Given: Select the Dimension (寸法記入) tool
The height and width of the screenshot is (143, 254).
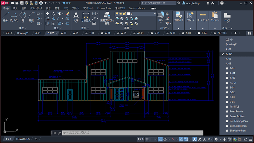Looking at the screenshot, I should click(x=86, y=17).
